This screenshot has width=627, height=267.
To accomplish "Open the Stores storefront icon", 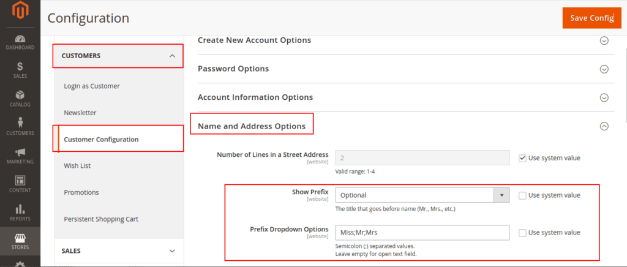I will [20, 237].
